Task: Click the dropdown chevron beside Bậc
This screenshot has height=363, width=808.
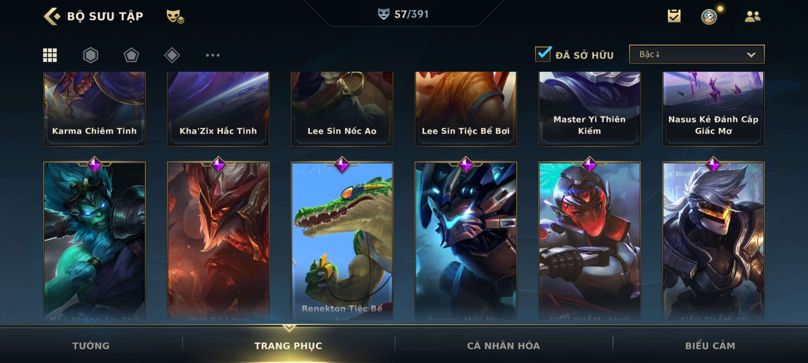Action: [751, 55]
